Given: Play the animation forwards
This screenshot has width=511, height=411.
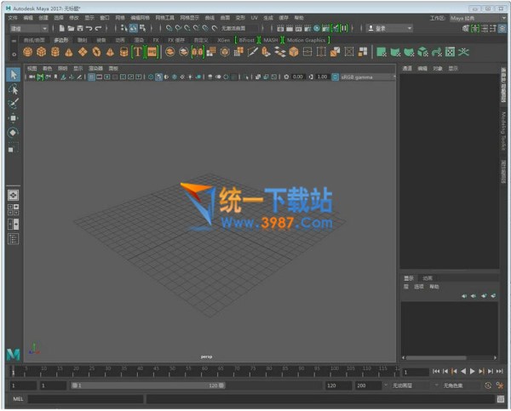Looking at the screenshot, I should point(472,371).
